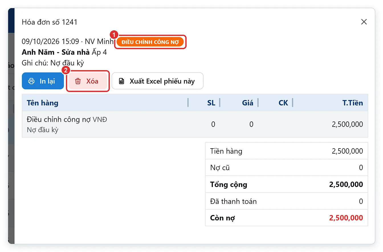The image size is (383, 252).
Task: Click the spreadsheet icon on Xuất Excel
Action: point(122,81)
